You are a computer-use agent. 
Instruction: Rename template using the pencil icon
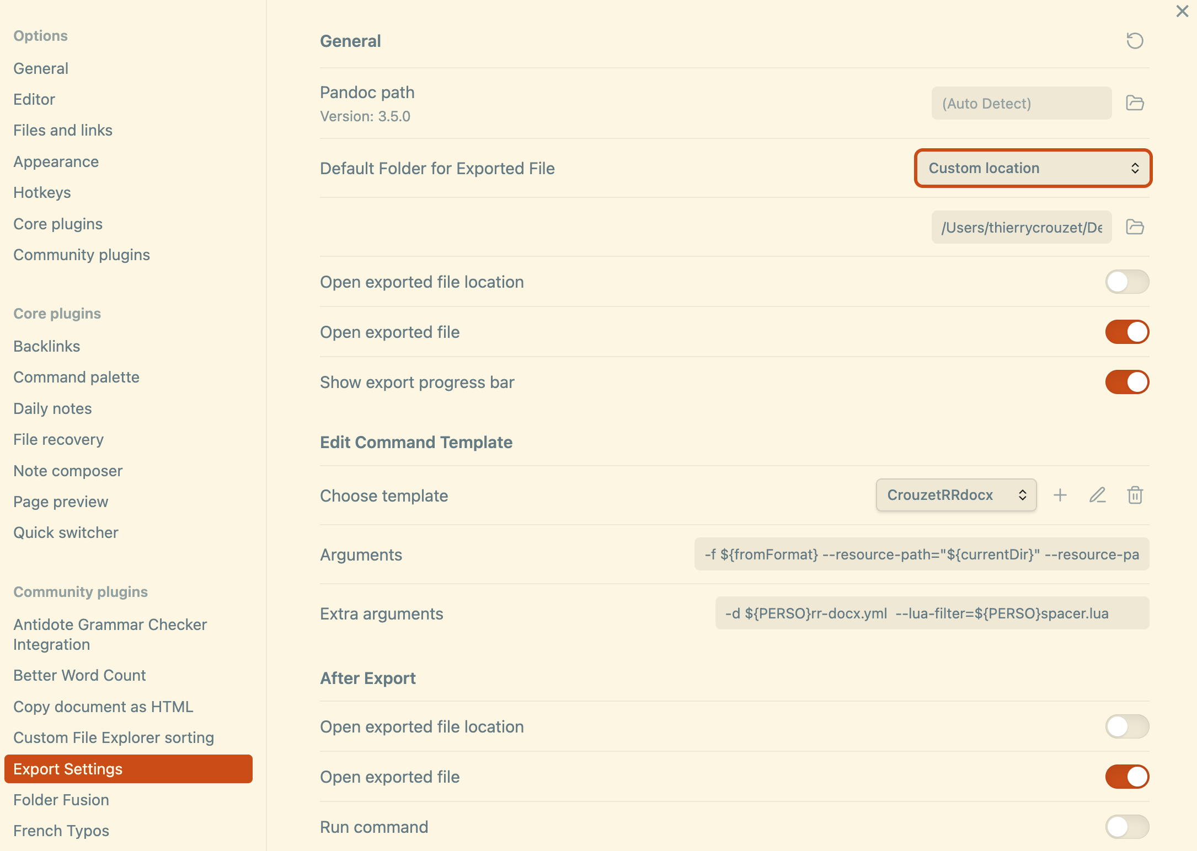point(1097,495)
